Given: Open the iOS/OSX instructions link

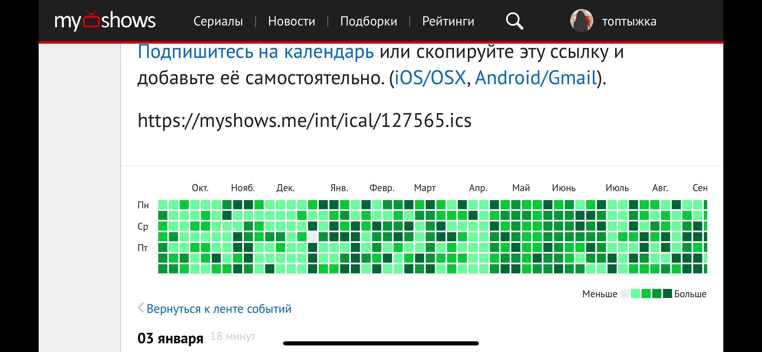Looking at the screenshot, I should click(x=430, y=78).
